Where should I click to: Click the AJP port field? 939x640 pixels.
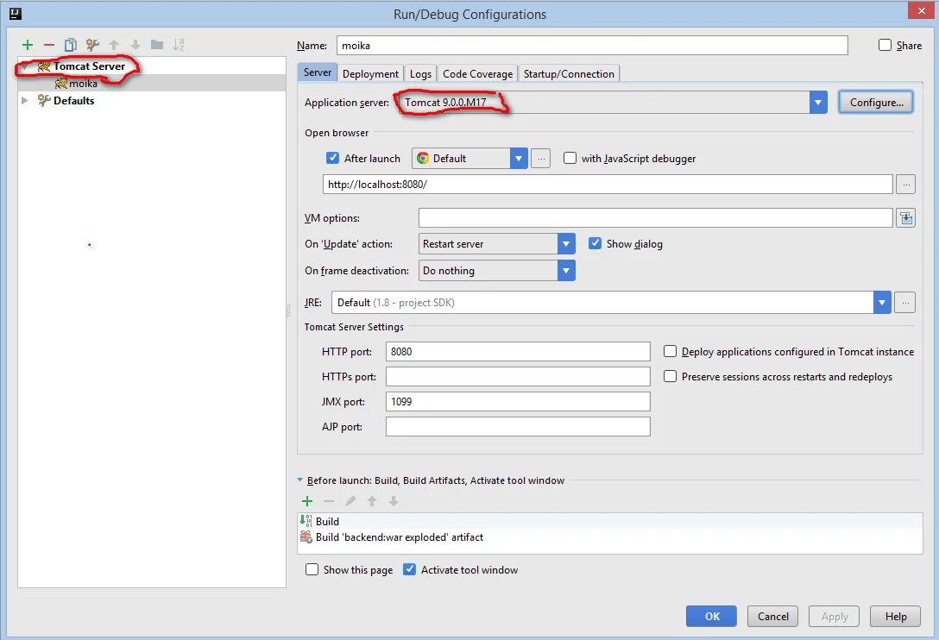(x=518, y=427)
